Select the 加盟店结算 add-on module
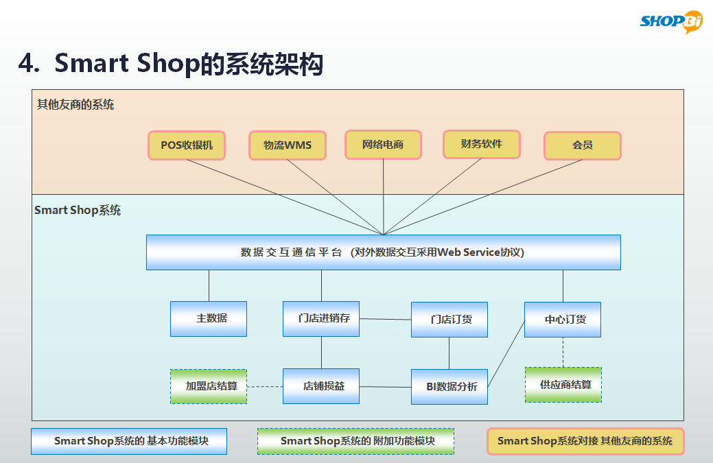 (x=209, y=386)
